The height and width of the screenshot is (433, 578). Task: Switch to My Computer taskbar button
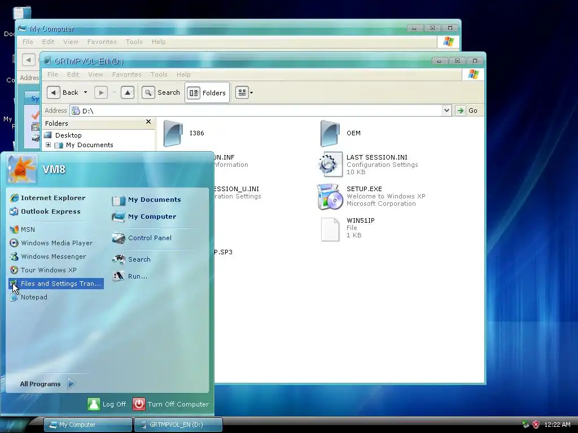tap(87, 425)
